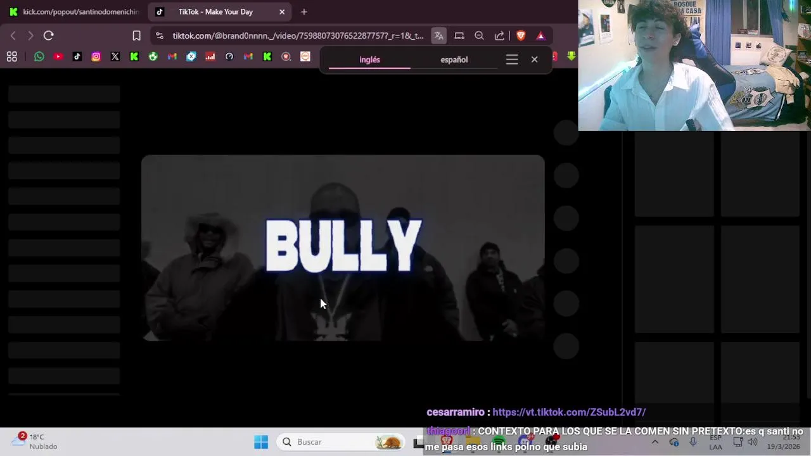Viewport: 811px width, 456px height.
Task: Open a new browser tab
Action: click(304, 11)
